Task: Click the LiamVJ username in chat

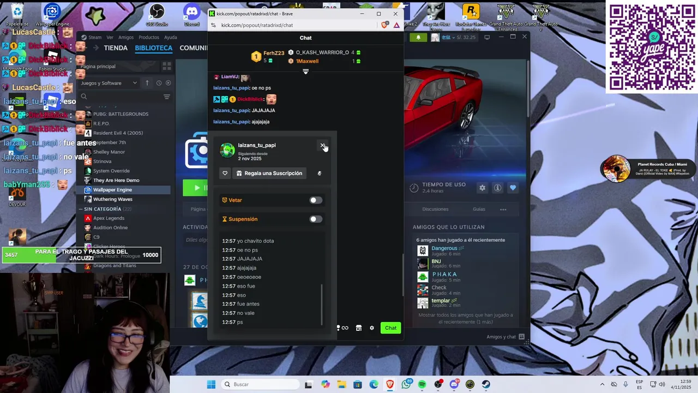Action: coord(230,77)
